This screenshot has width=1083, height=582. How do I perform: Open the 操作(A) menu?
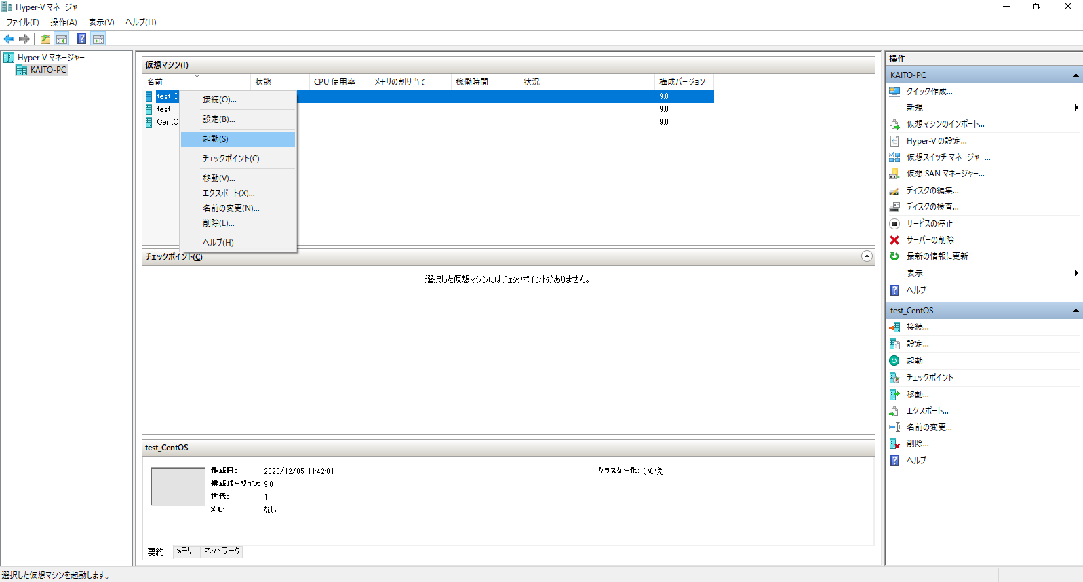(64, 22)
